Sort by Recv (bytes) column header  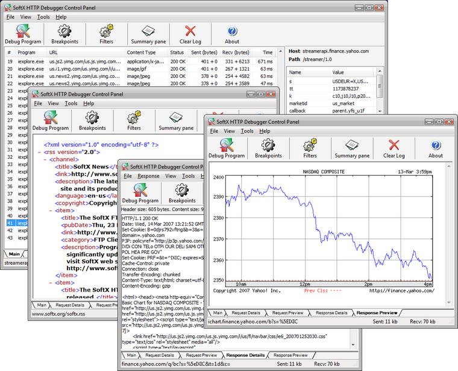tap(236, 52)
